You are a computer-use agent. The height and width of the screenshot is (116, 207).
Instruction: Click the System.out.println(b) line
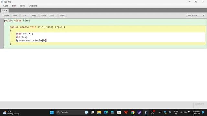(31, 40)
